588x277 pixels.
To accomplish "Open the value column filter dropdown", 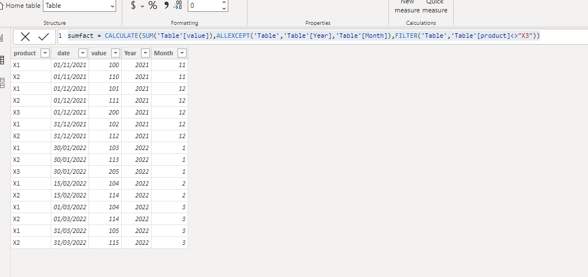I will pyautogui.click(x=116, y=53).
